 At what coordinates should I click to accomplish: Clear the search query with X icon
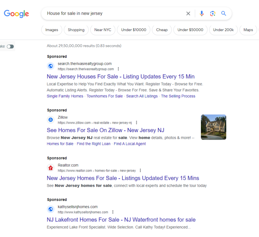[x=188, y=13]
